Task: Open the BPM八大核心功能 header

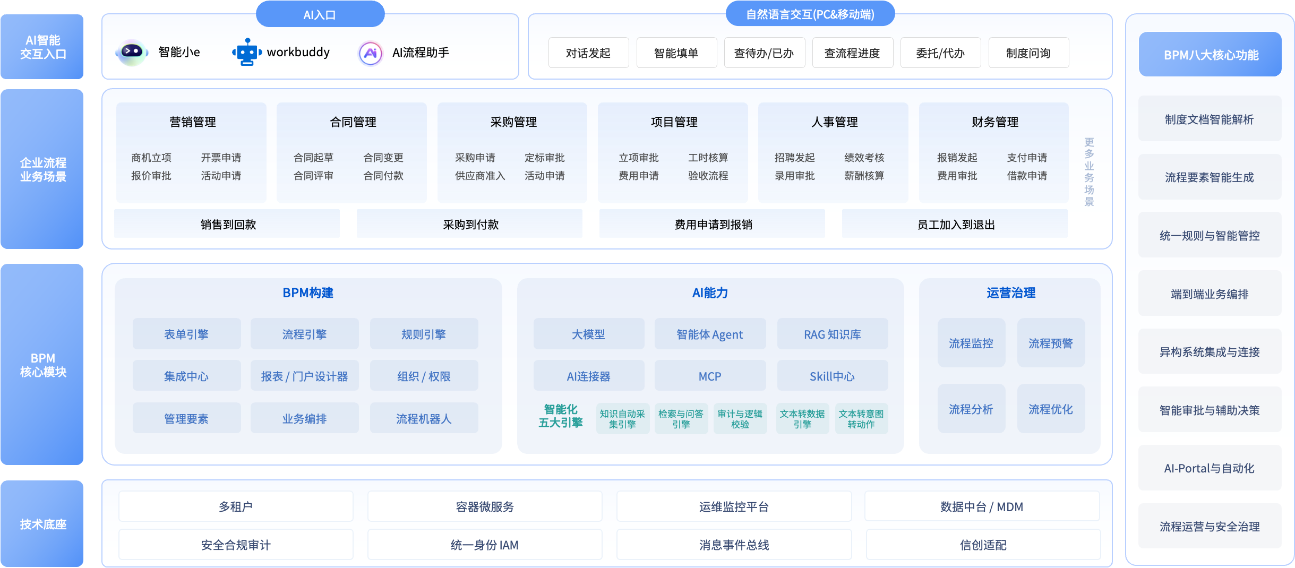Action: point(1210,54)
